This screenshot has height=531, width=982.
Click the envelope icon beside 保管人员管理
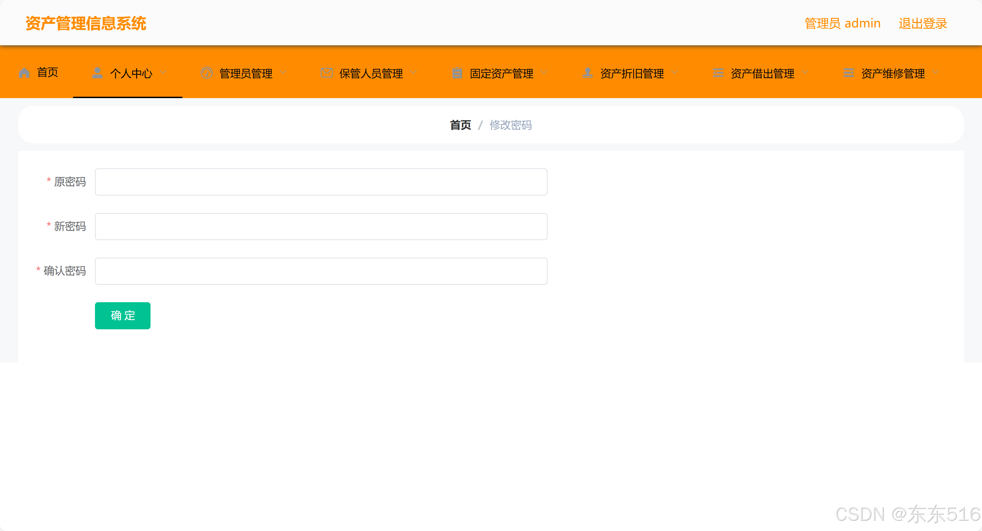[327, 72]
